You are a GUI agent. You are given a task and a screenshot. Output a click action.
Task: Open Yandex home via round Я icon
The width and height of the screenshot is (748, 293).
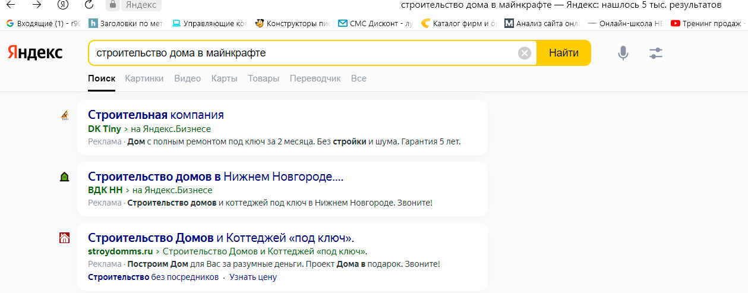(x=63, y=5)
